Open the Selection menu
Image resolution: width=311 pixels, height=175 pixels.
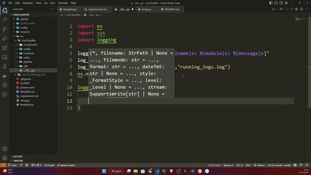coord(28,3)
